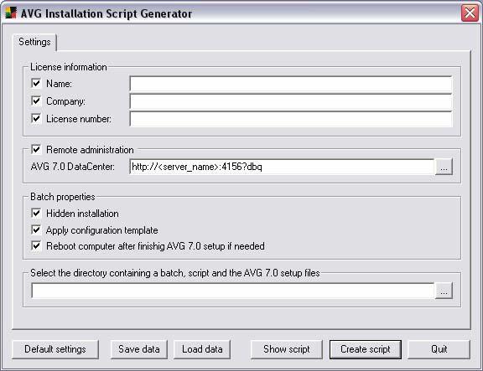Click the Show script button
The image size is (483, 371).
click(x=287, y=349)
